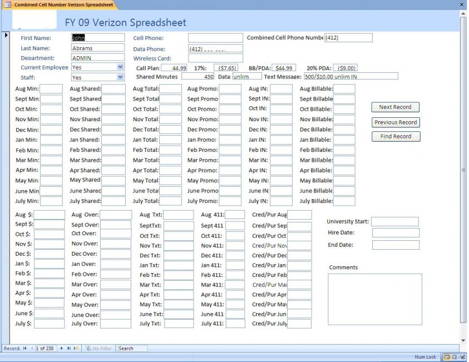The image size is (469, 362).
Task: Click the Previous Record button
Action: pyautogui.click(x=396, y=122)
